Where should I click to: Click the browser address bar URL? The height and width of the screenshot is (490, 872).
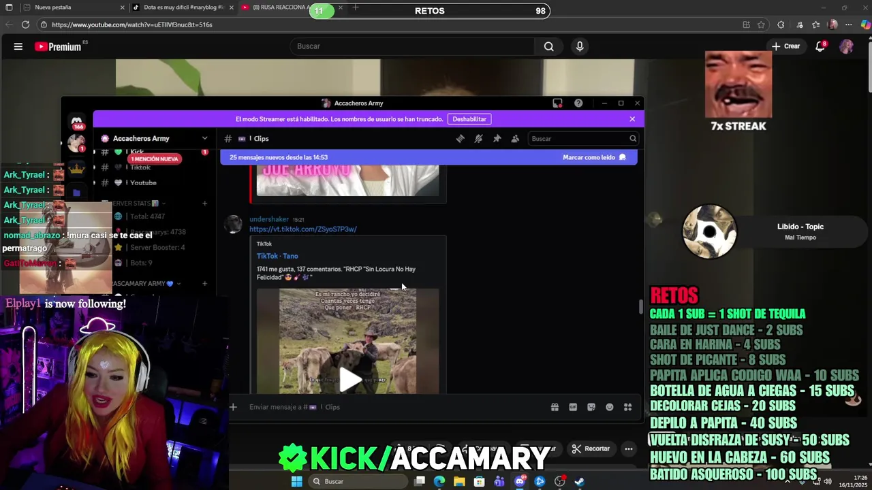[x=132, y=24]
